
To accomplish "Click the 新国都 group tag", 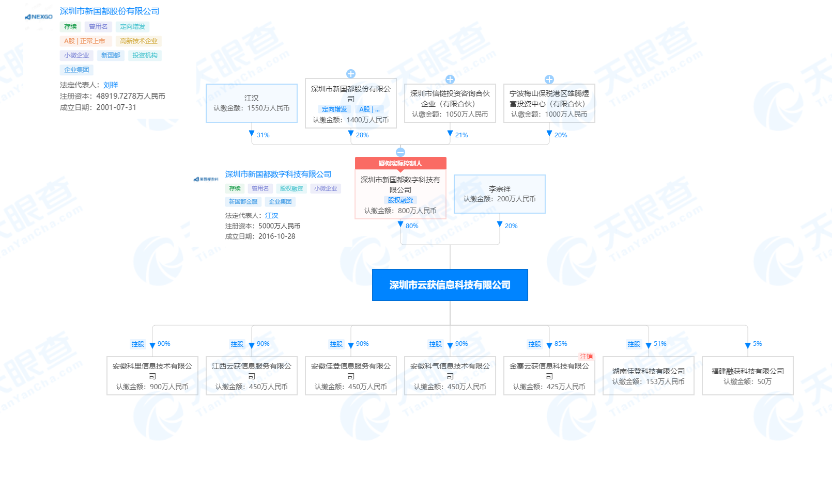I will (x=111, y=56).
